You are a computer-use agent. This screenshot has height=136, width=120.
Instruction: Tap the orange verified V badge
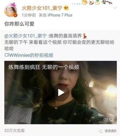(x=15, y=15)
